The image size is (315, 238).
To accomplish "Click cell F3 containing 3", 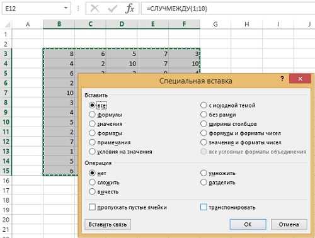I will tap(184, 54).
